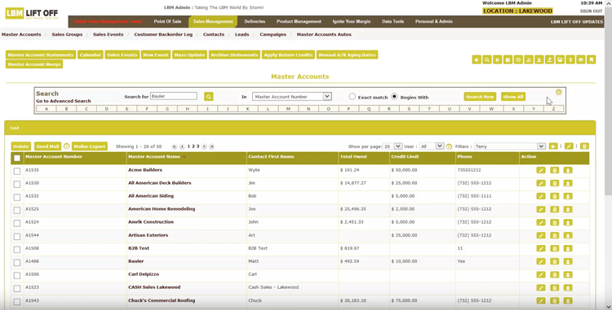Click the info icon beside the User dropdown
Screen dimensions: 612x310
(449, 146)
